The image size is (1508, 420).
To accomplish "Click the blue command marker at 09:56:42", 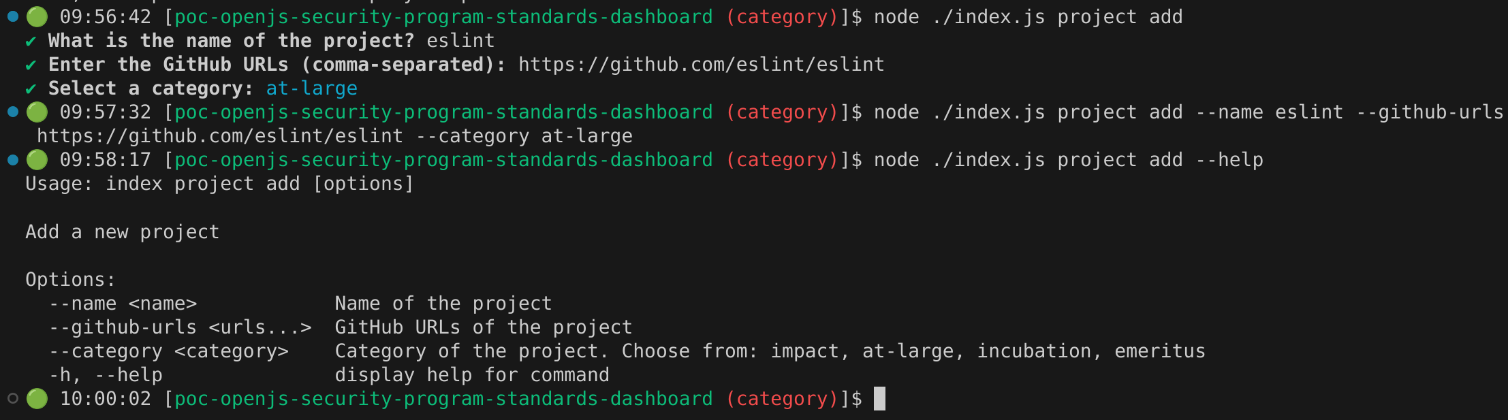I will (12, 16).
